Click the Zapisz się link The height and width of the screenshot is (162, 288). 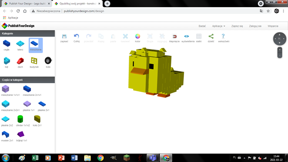click(x=237, y=26)
